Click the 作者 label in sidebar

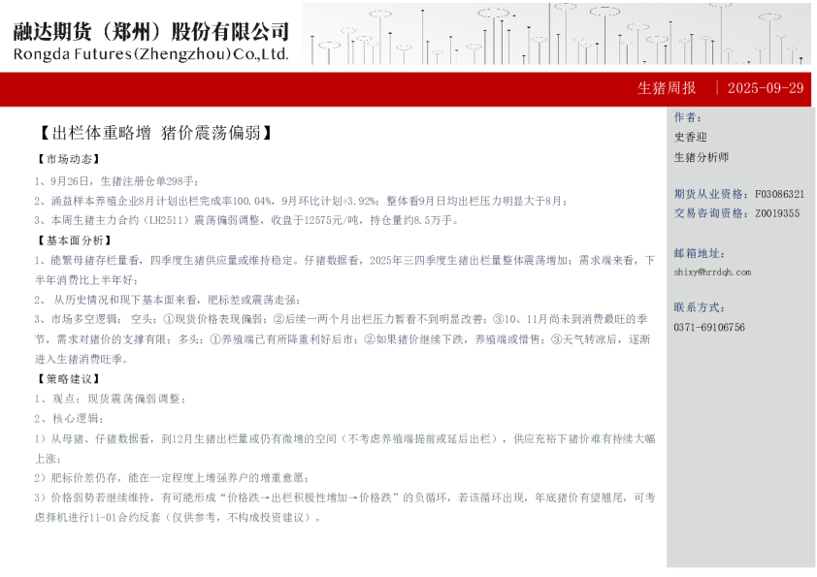coord(688,117)
